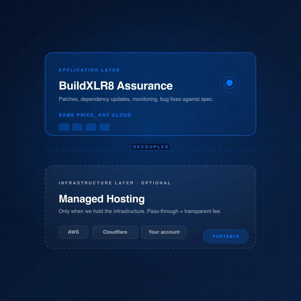Click the INFRASTRUCTURE LAYER · OPTIONAL label
This screenshot has width=301, height=301.
point(115,183)
